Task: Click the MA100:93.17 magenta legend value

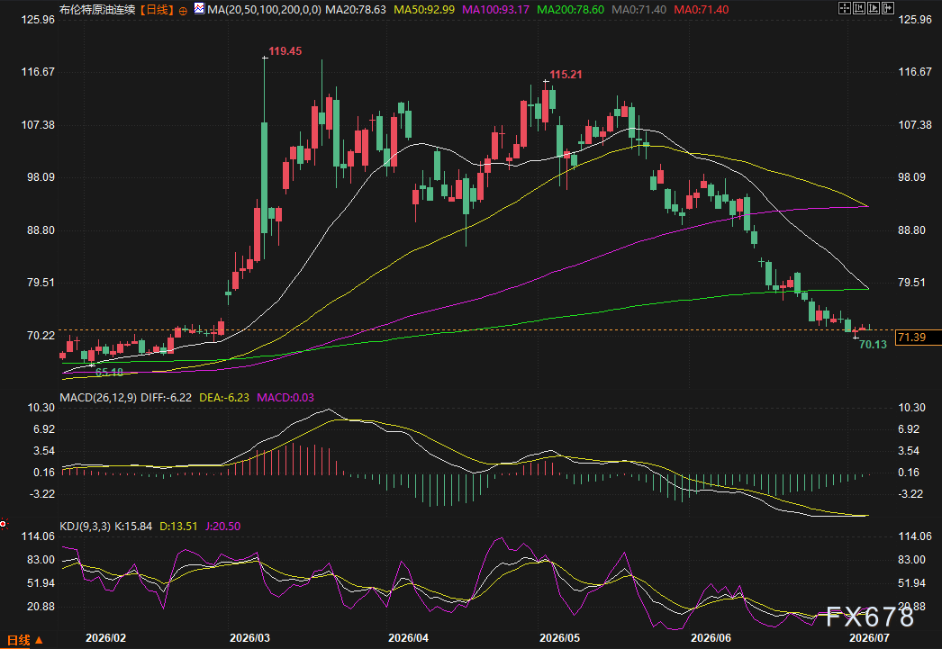Action: [x=495, y=10]
